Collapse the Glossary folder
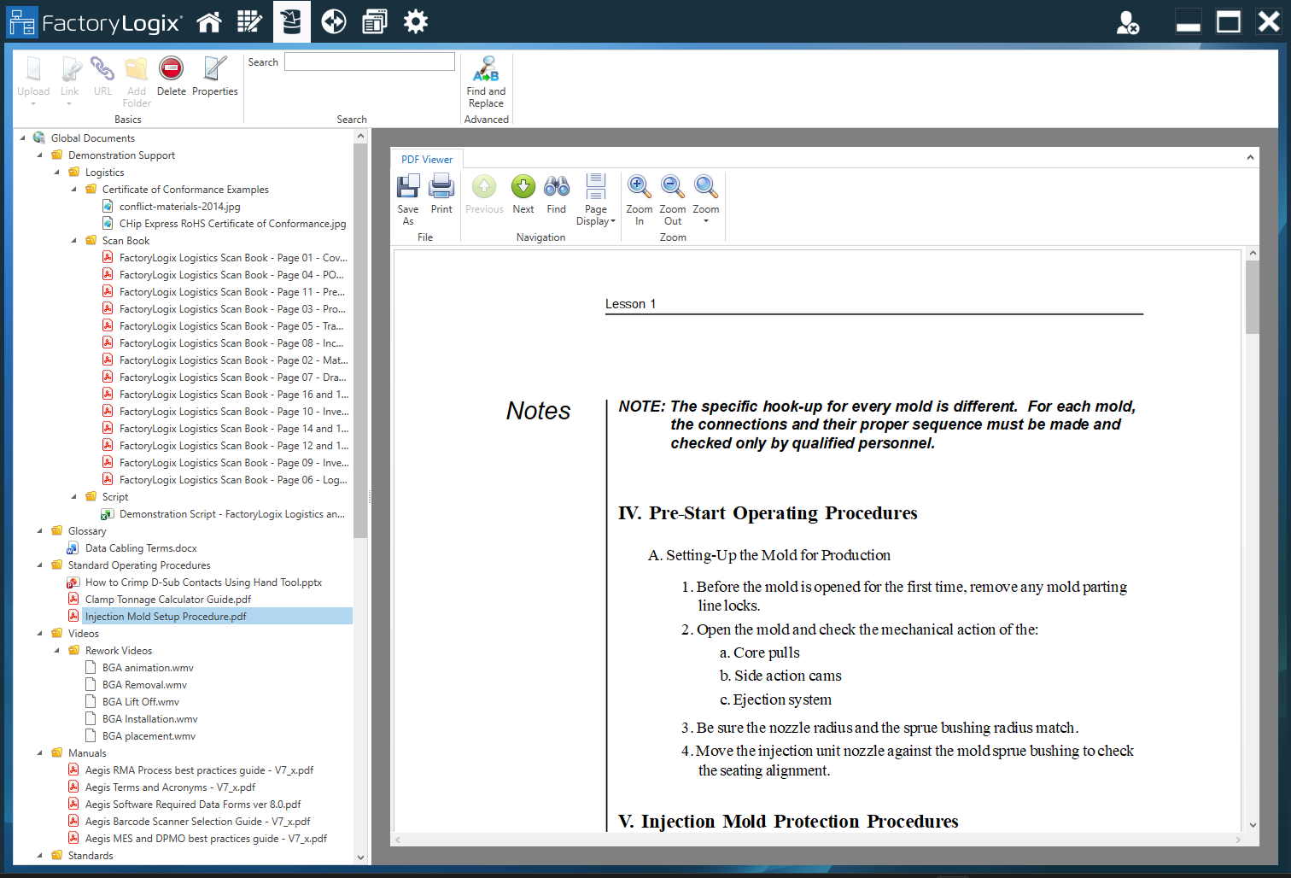Image resolution: width=1291 pixels, height=878 pixels. (40, 530)
